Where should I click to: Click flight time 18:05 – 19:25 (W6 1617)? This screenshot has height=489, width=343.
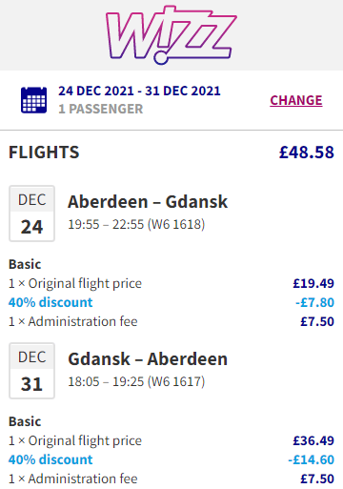[x=136, y=381]
